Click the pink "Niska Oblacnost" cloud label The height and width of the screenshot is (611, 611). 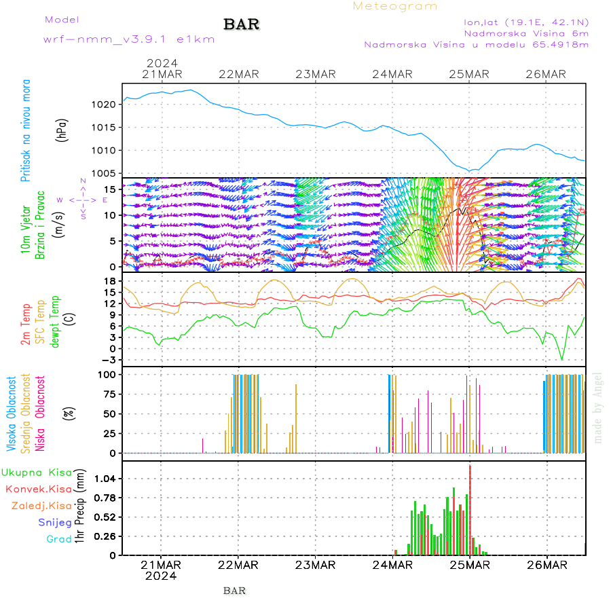(40, 413)
